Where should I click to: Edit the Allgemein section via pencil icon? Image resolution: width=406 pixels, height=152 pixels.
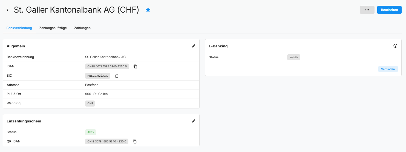[194, 46]
